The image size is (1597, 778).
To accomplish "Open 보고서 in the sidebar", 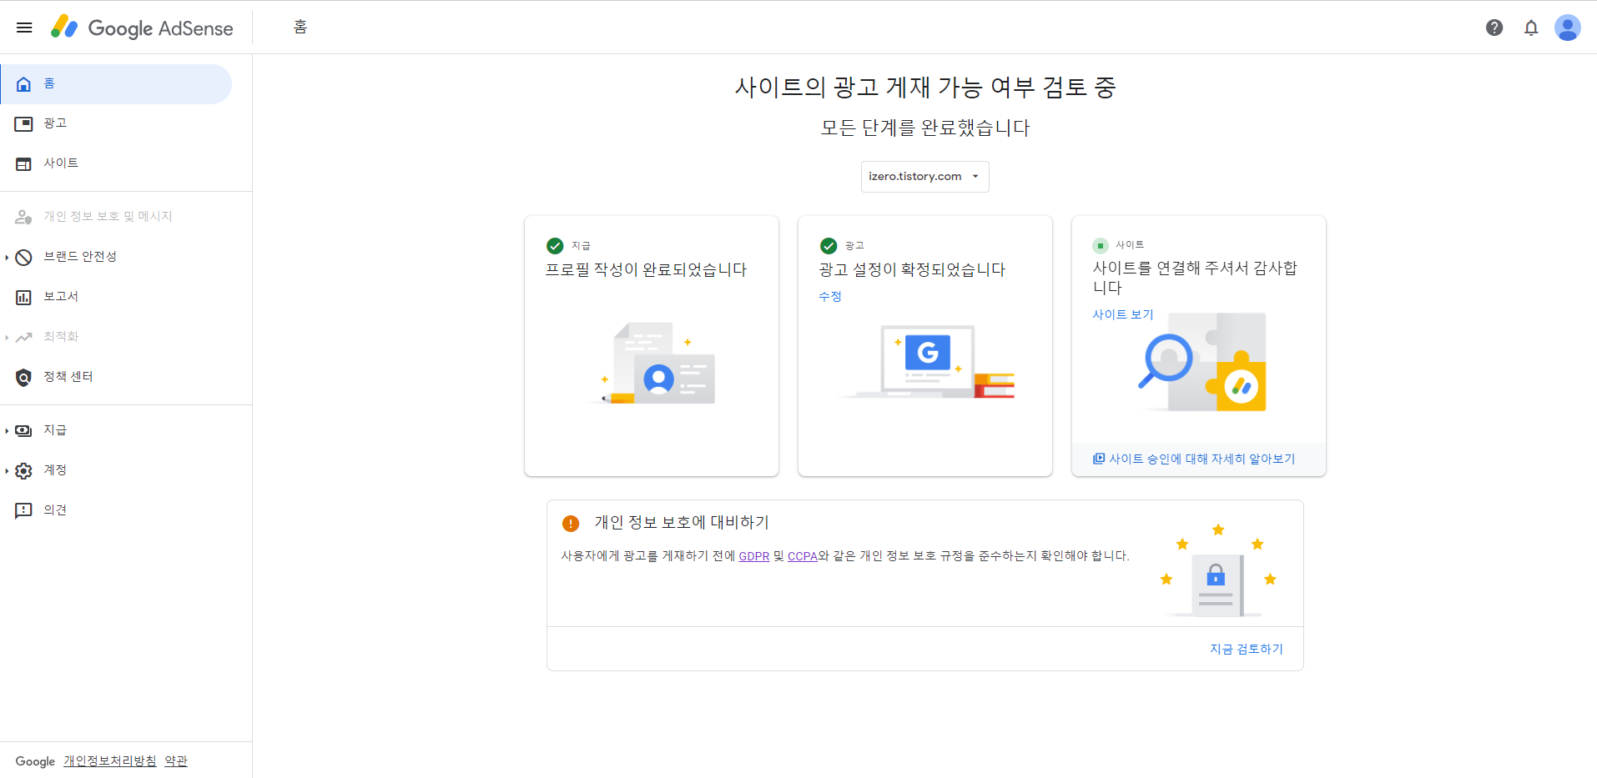I will click(x=116, y=297).
